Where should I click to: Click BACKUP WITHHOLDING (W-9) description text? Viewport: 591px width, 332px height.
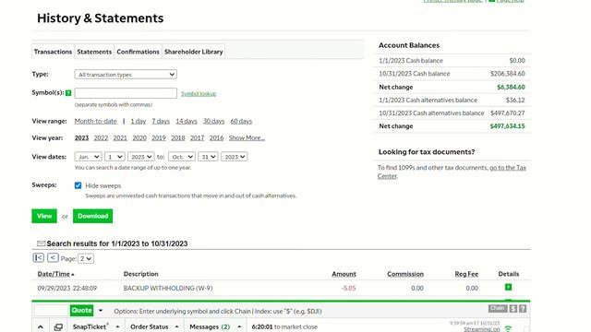[168, 288]
